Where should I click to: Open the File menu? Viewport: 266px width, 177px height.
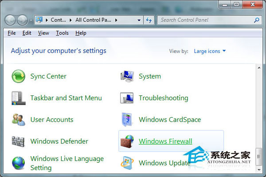pyautogui.click(x=12, y=33)
